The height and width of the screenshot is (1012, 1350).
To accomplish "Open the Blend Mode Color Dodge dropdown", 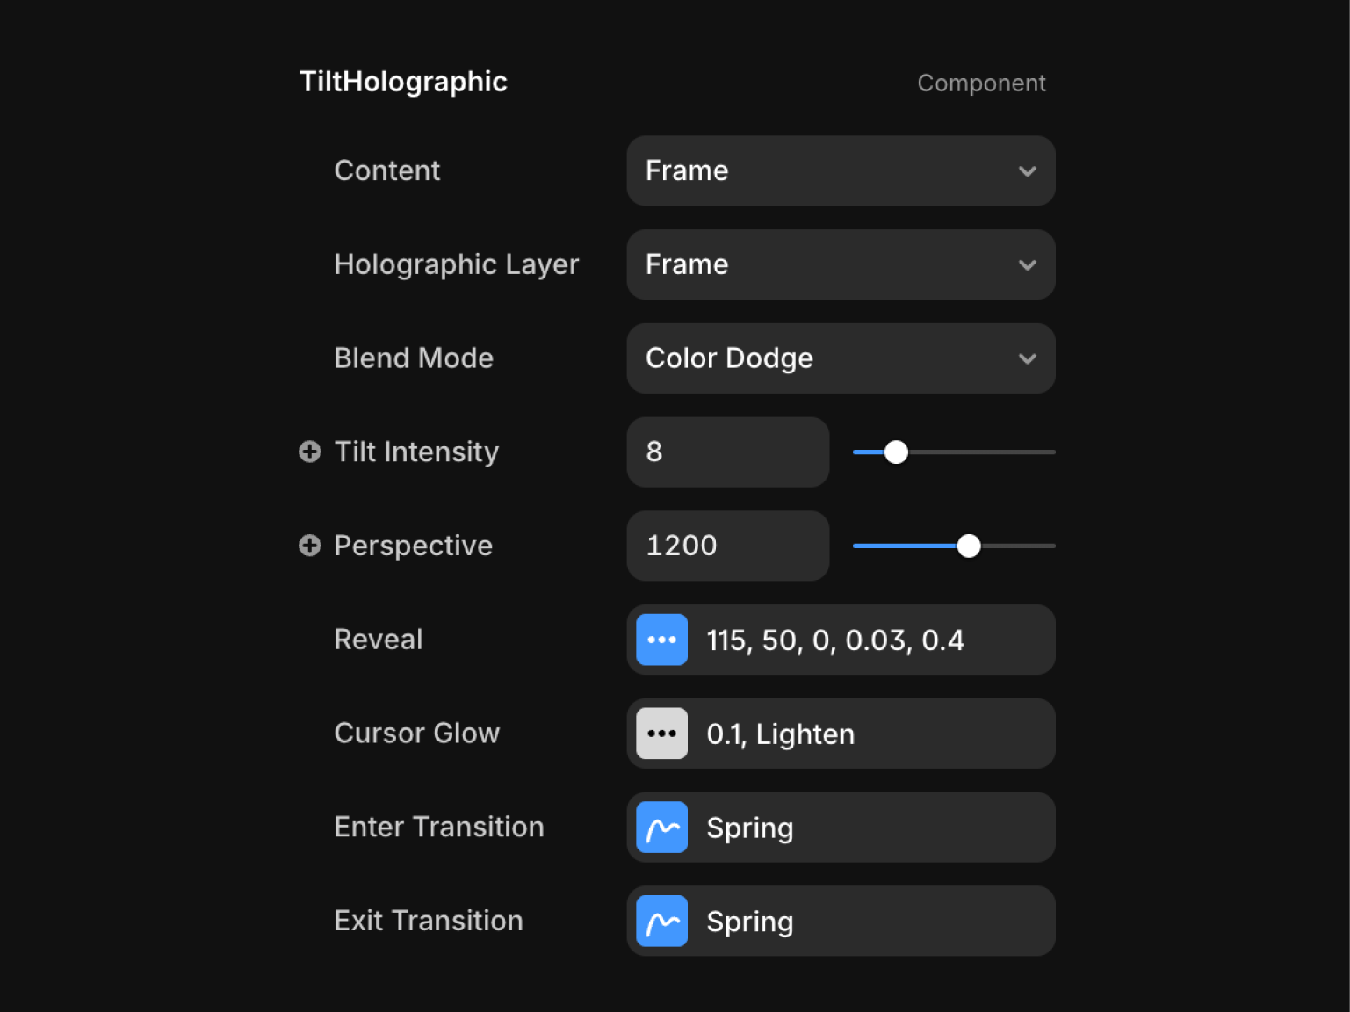I will click(840, 358).
